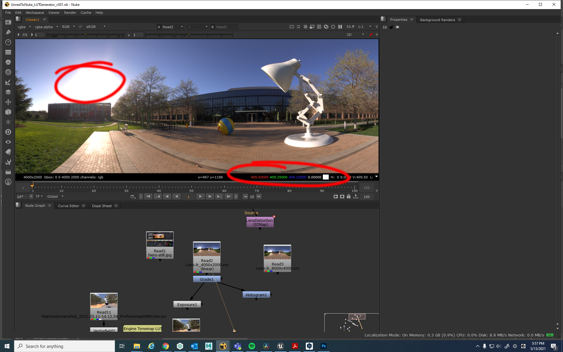Open the Time nodes toolbar menu
563x352 pixels.
pos(8,42)
